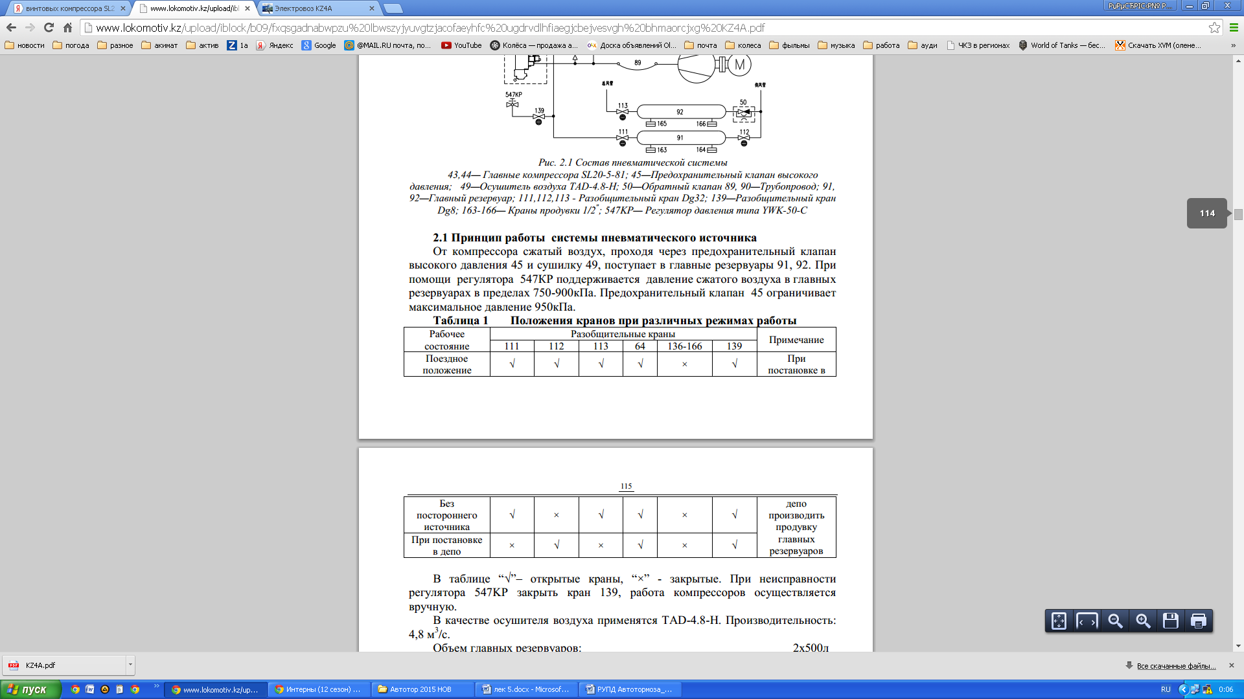Image resolution: width=1244 pixels, height=699 pixels.
Task: Go forward in browser history
Action: [x=30, y=27]
